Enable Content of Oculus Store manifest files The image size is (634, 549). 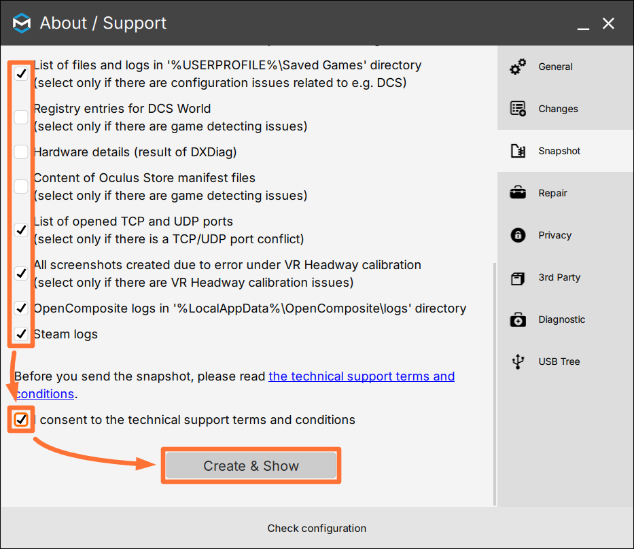(x=21, y=186)
